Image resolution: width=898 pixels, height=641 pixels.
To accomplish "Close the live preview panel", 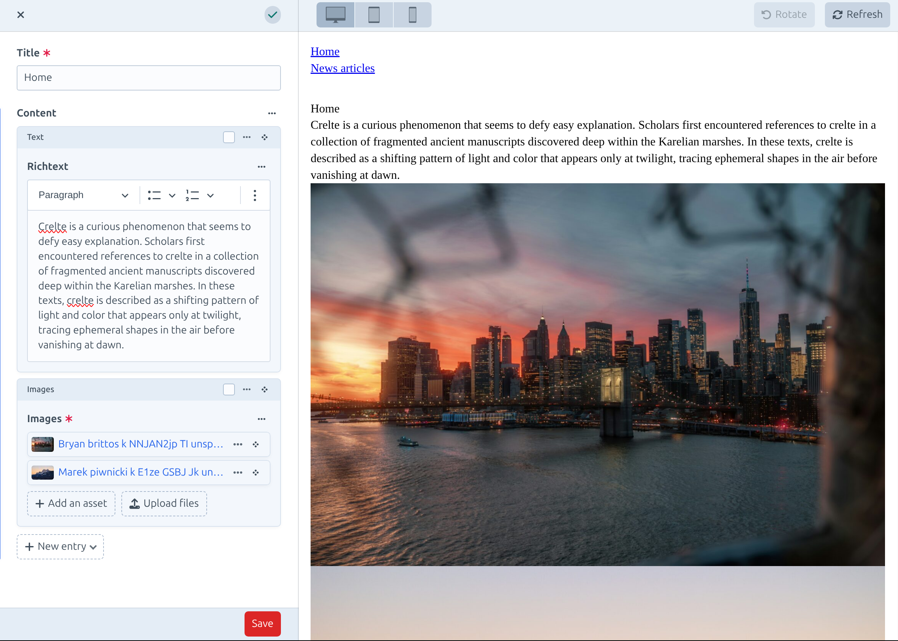I will click(21, 15).
